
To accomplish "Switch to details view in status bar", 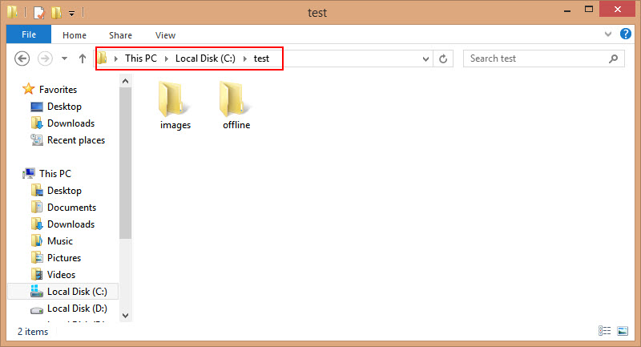I will coord(605,331).
